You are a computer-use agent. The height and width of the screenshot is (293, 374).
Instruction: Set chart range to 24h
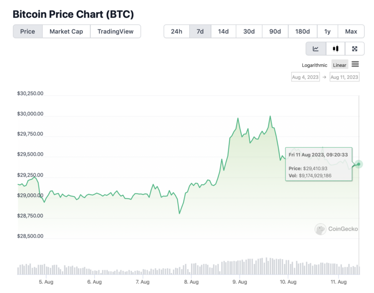(176, 31)
